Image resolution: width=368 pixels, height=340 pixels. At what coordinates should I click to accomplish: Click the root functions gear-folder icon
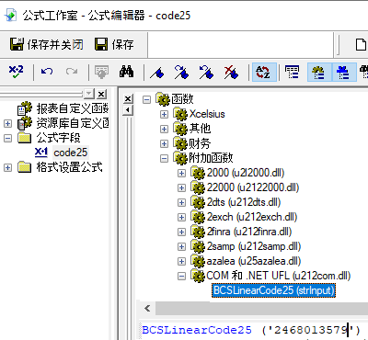163,98
